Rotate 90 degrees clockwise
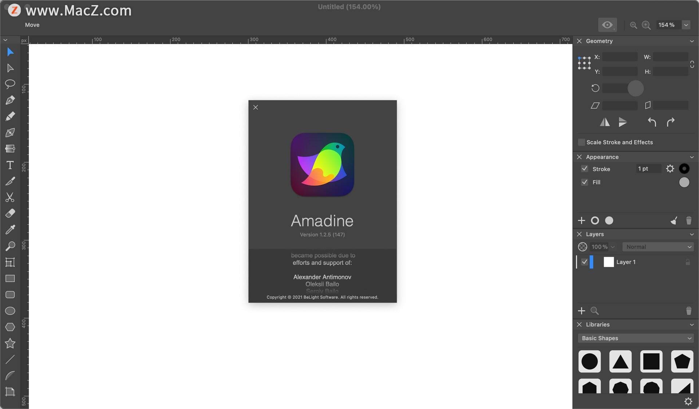 pyautogui.click(x=671, y=122)
